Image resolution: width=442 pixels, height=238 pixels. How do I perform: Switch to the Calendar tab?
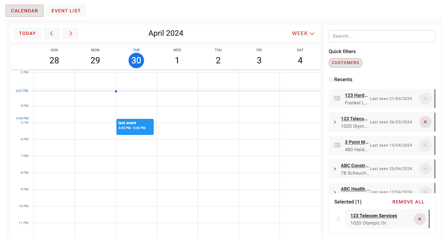pos(24,11)
